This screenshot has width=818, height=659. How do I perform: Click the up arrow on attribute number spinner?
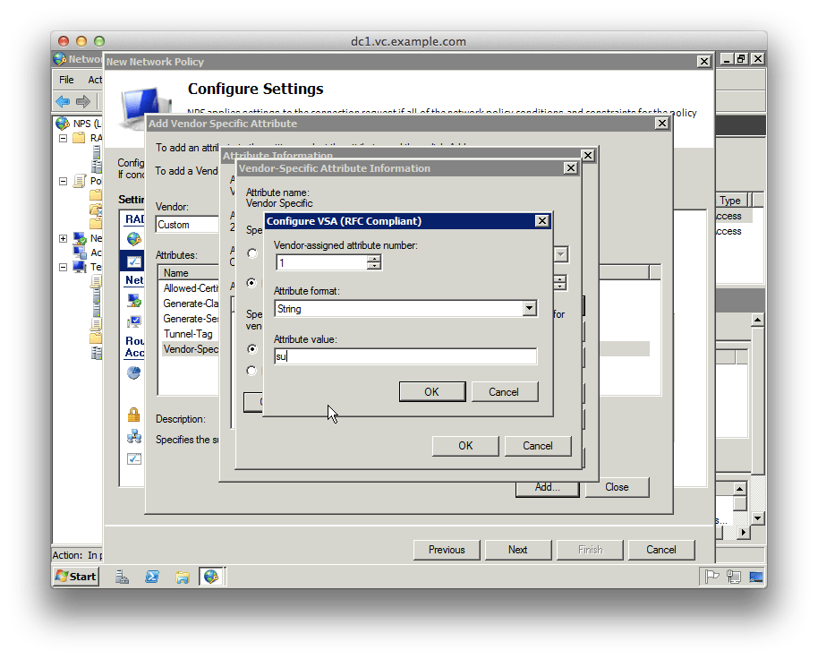click(x=372, y=259)
